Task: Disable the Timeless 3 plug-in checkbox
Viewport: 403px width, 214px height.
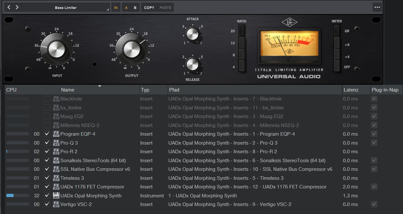Action: tap(47, 178)
